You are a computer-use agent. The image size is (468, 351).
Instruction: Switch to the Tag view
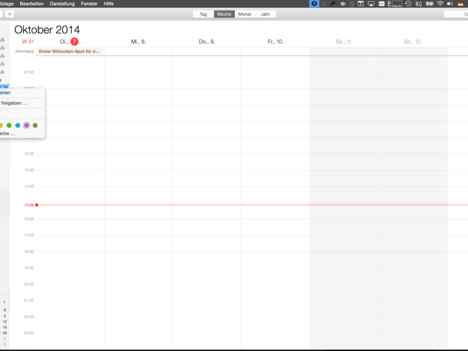point(203,14)
